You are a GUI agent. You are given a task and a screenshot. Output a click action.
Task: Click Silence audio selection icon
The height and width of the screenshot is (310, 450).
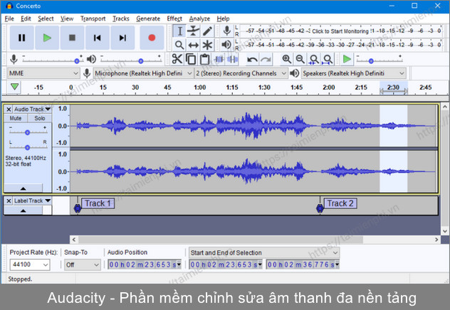(x=232, y=59)
